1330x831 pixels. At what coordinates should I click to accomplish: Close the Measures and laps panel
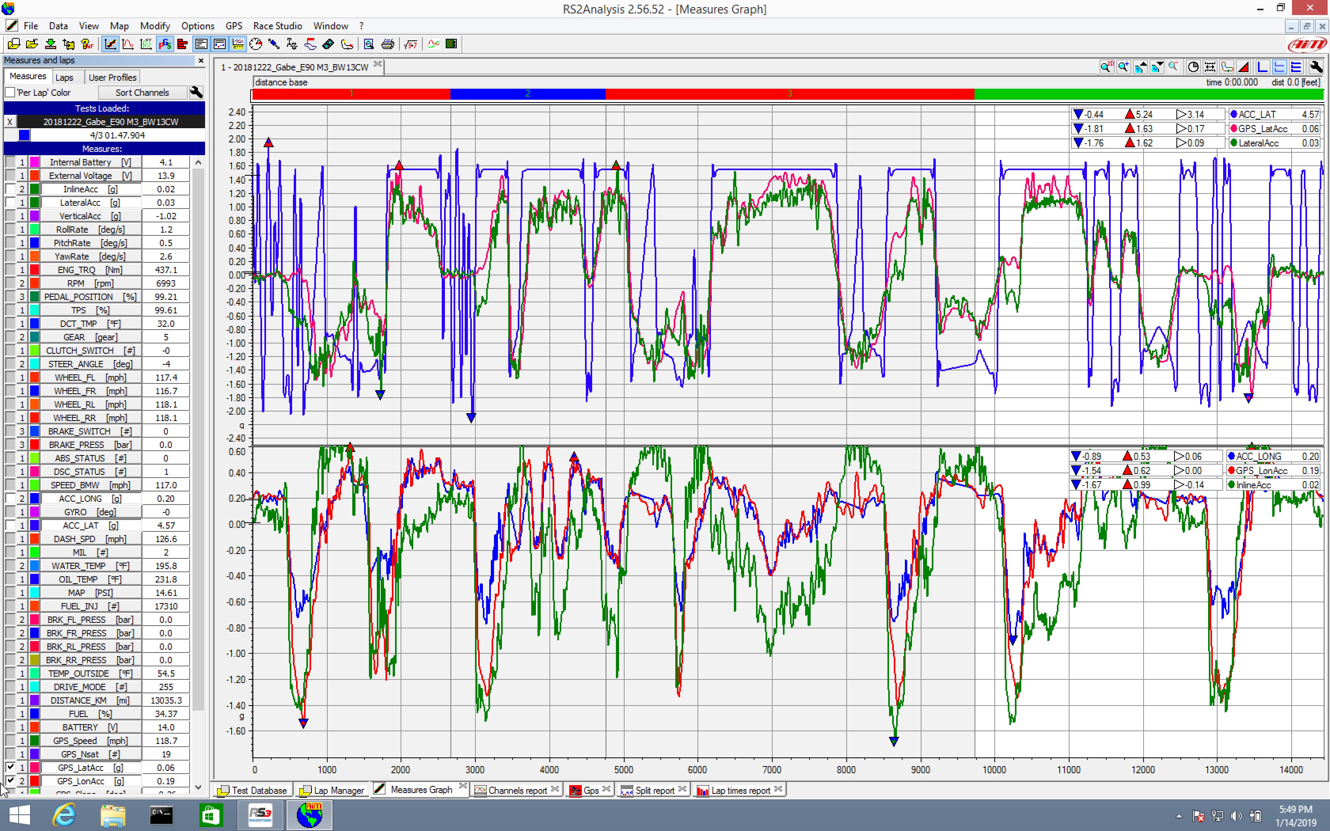tap(201, 61)
